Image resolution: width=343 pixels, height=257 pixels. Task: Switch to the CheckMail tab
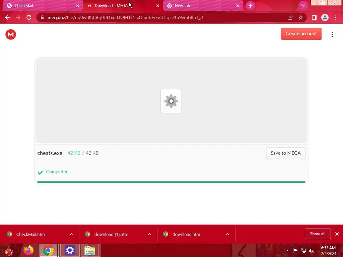tap(43, 6)
